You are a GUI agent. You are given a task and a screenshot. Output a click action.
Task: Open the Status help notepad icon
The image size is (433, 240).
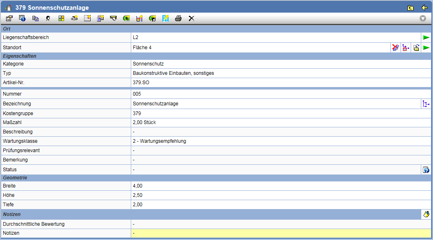coord(426,170)
